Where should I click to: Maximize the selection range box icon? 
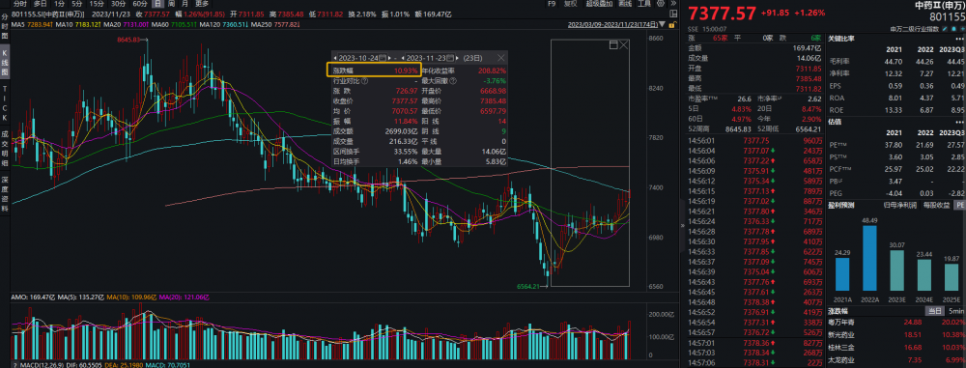click(x=613, y=45)
